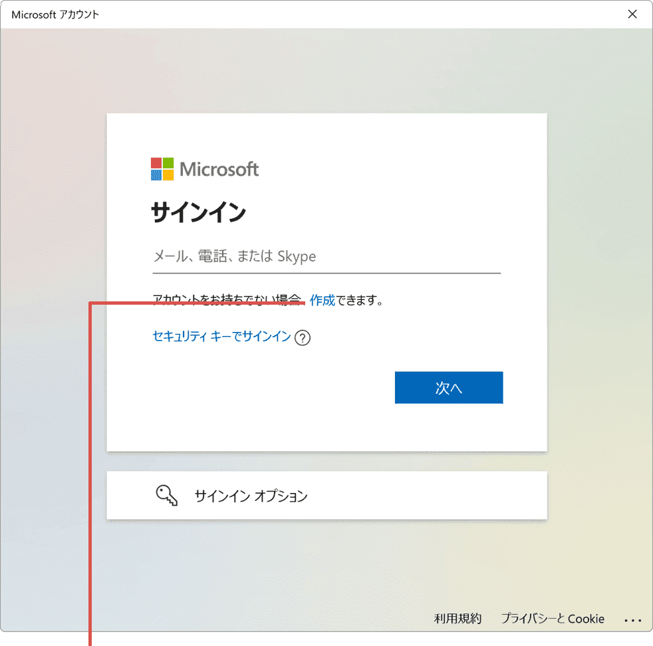Click the Microsoft logo
Viewport: 653px width, 646px height.
click(205, 169)
